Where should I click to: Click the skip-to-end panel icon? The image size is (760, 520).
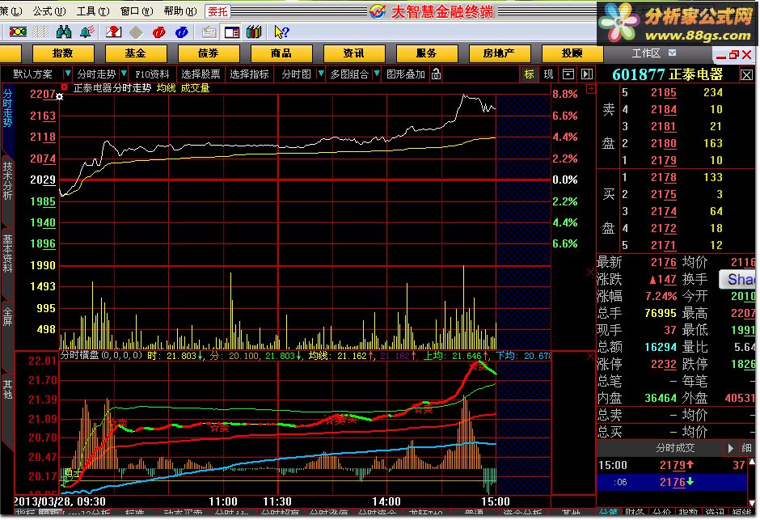[587, 74]
